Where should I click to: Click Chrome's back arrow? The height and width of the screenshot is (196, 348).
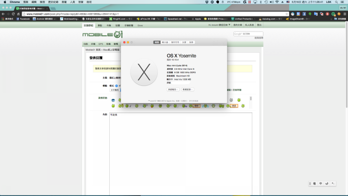(x=3, y=14)
